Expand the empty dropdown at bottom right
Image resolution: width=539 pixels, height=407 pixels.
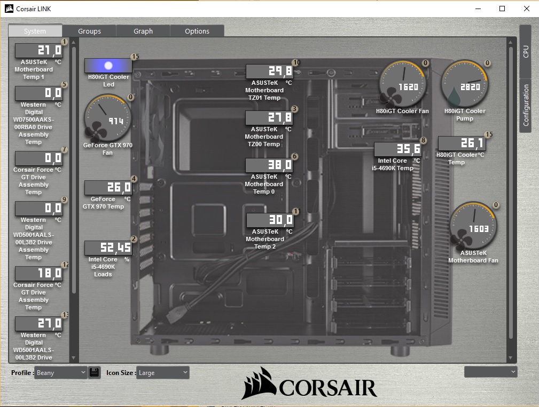coord(490,371)
